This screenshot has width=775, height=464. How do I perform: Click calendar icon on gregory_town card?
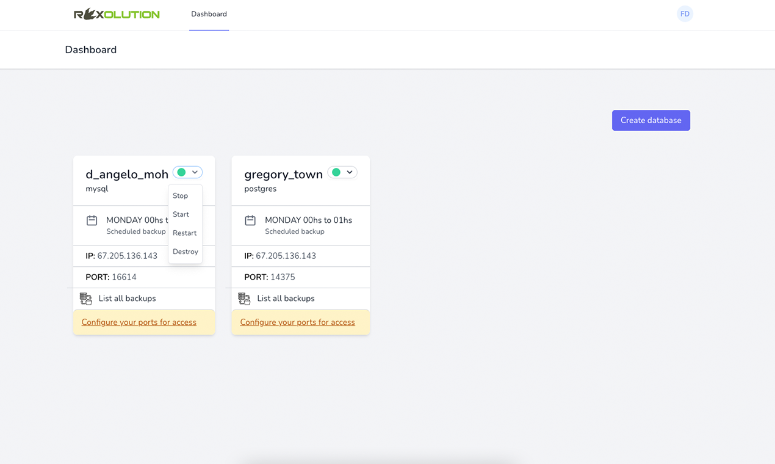250,220
